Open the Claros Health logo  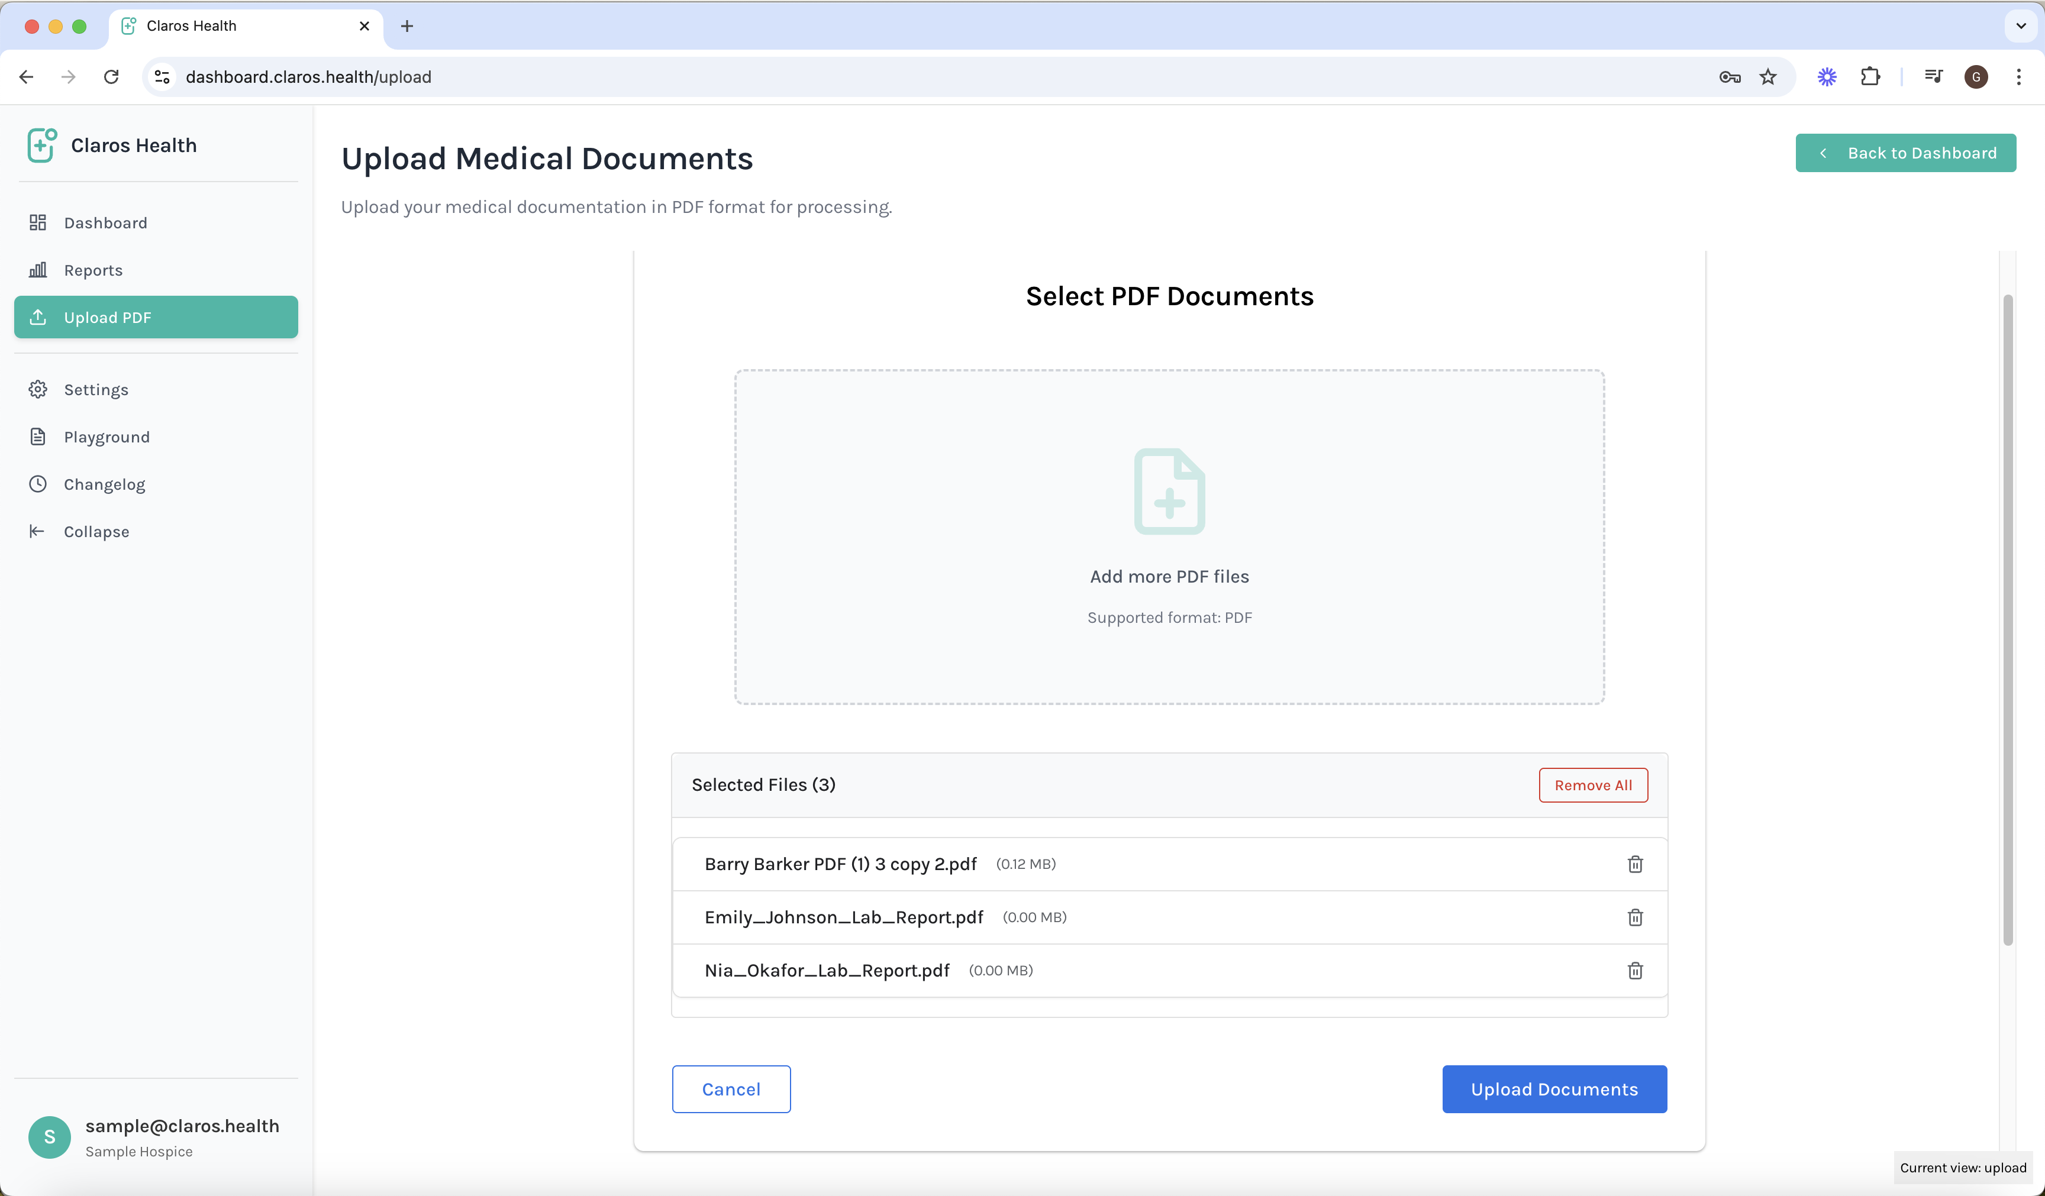tap(42, 146)
